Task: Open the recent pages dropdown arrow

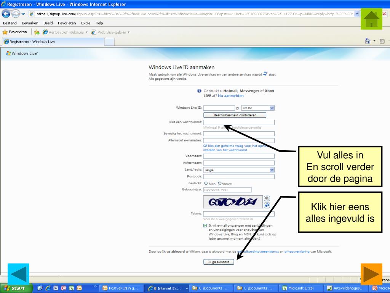Action: click(x=23, y=14)
